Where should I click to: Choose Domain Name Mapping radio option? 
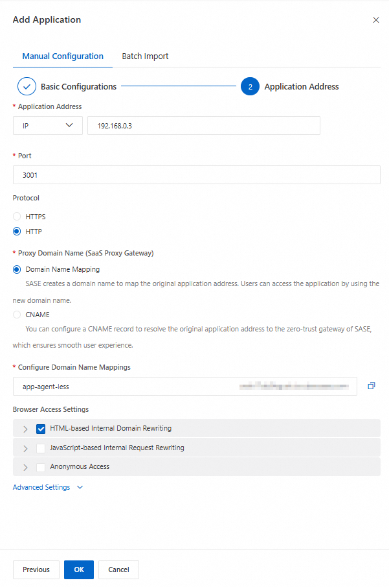point(17,270)
